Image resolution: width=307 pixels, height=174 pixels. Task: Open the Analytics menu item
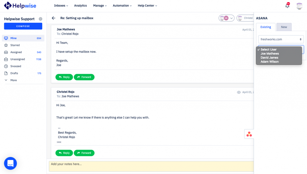coord(80,6)
